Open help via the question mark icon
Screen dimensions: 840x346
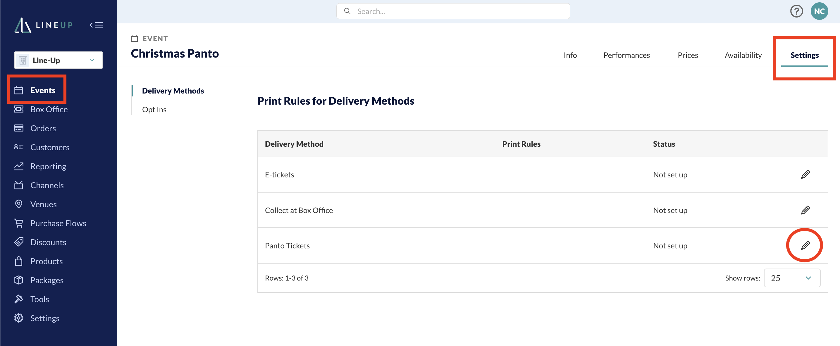click(x=796, y=11)
